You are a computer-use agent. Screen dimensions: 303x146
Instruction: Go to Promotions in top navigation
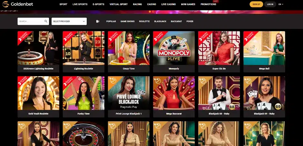208,4
